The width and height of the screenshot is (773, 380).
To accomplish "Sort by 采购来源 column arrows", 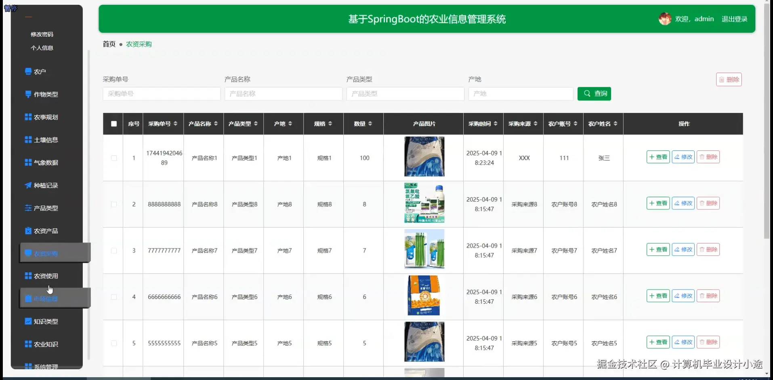I will click(x=536, y=123).
